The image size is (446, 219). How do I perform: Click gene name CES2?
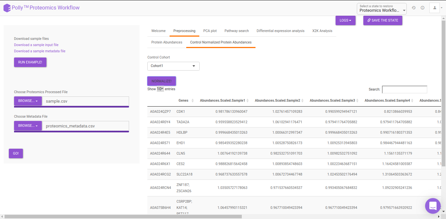[x=181, y=164]
